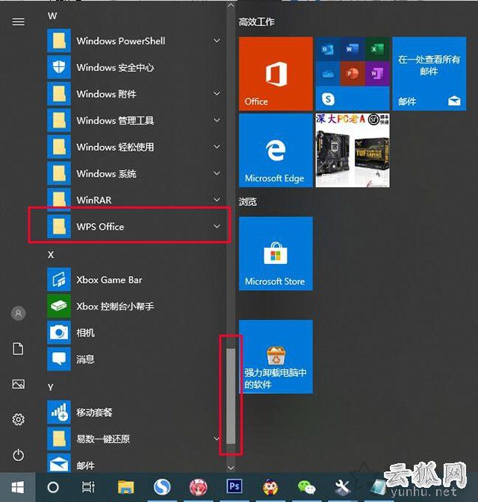Expand the Windows 管理工具 folder chevron
Viewport: 478px width, 502px height.
coord(217,120)
